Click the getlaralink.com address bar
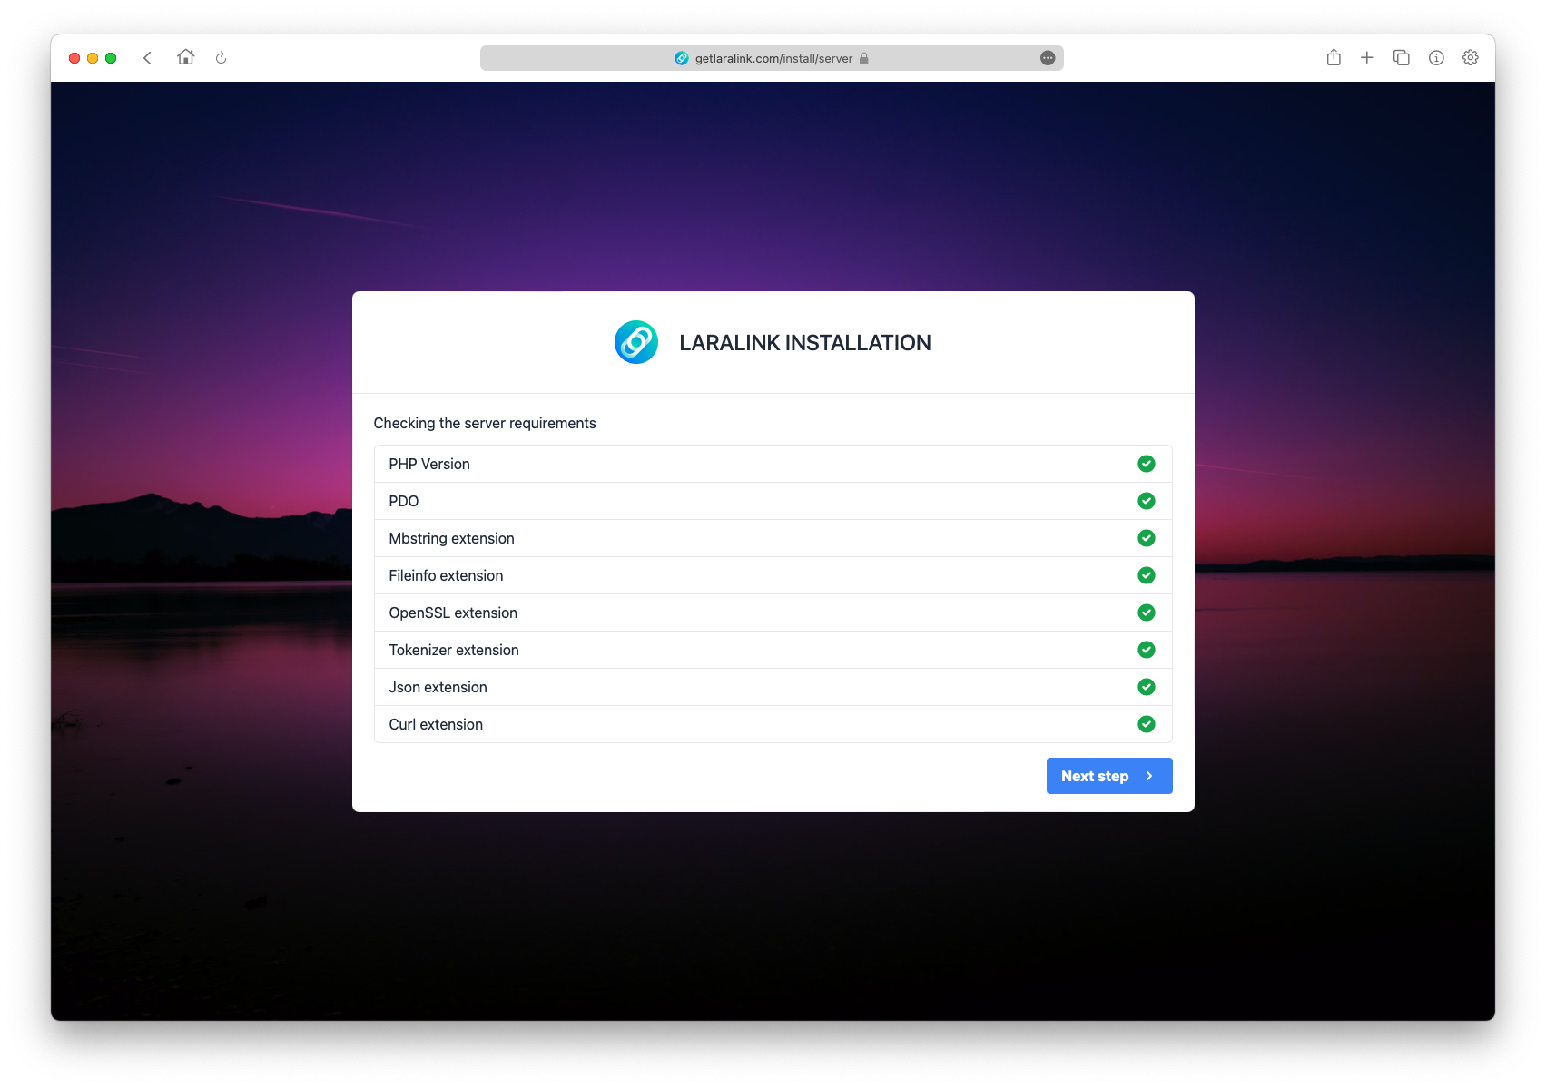Image resolution: width=1546 pixels, height=1088 pixels. click(773, 58)
